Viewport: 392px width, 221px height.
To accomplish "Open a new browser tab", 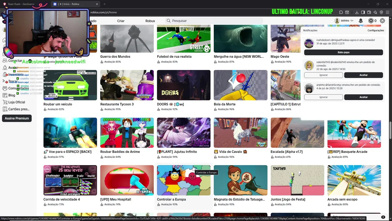I will [104, 4].
